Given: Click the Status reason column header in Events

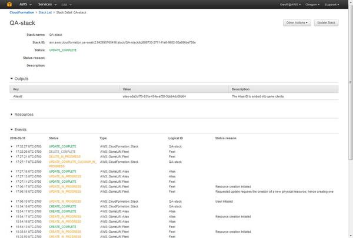Looking at the screenshot, I should 225,138.
